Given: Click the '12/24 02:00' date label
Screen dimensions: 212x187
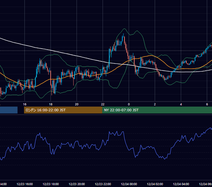Looking at the screenshot, I should tap(155, 184).
